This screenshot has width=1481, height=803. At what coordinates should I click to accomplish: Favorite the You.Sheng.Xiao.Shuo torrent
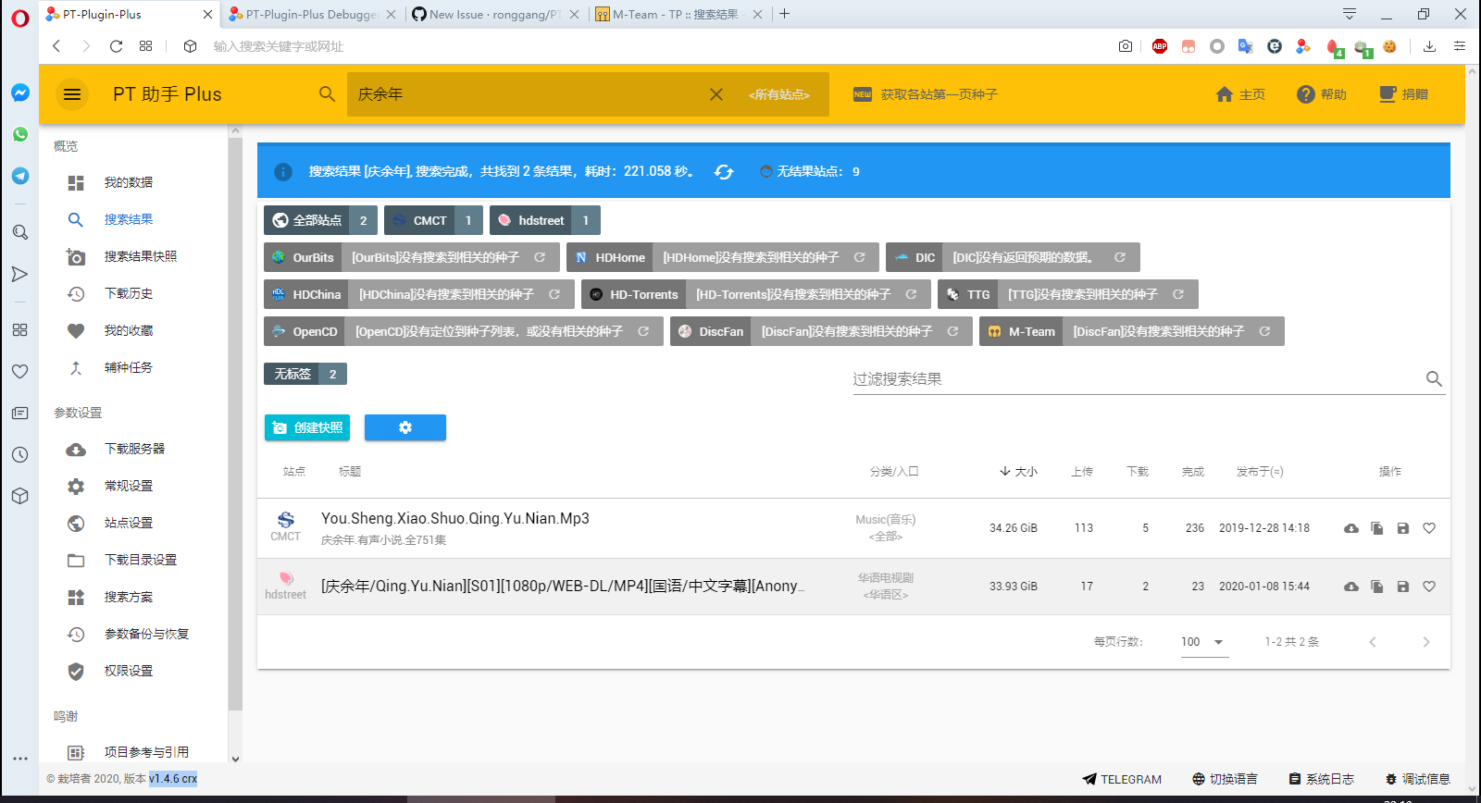(x=1429, y=528)
